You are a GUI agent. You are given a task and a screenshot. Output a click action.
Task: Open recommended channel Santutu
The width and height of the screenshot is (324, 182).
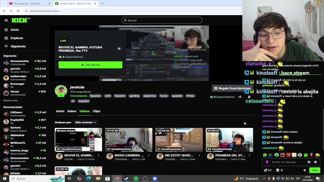24,129
